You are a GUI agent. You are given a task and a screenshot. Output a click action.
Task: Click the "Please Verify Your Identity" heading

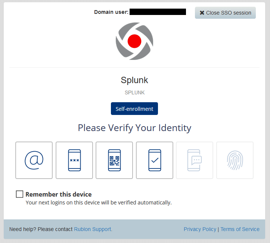coord(134,128)
